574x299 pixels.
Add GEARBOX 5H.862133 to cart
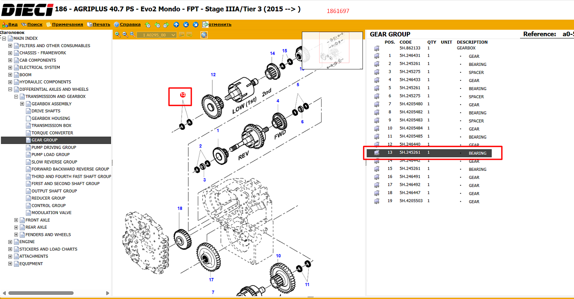click(x=377, y=48)
